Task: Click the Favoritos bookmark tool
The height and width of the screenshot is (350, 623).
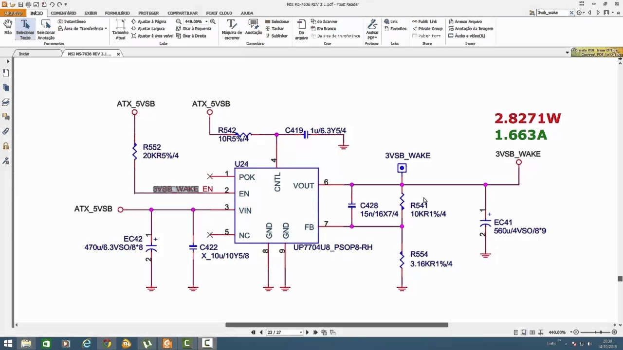Action: click(x=395, y=29)
